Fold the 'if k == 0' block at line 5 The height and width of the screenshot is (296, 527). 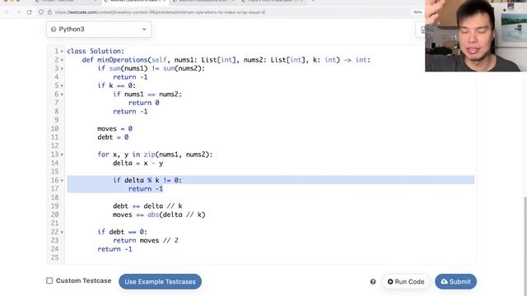pyautogui.click(x=62, y=86)
